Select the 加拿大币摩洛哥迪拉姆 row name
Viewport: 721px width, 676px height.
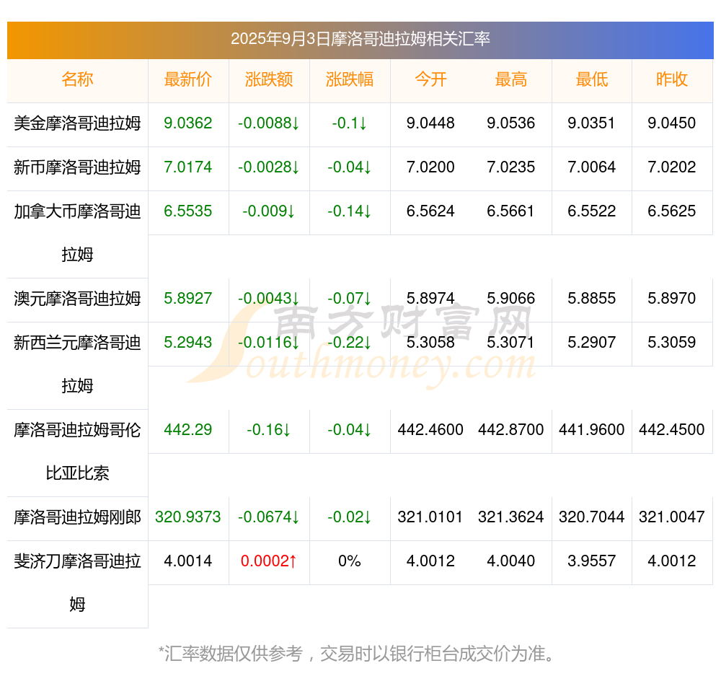(77, 233)
